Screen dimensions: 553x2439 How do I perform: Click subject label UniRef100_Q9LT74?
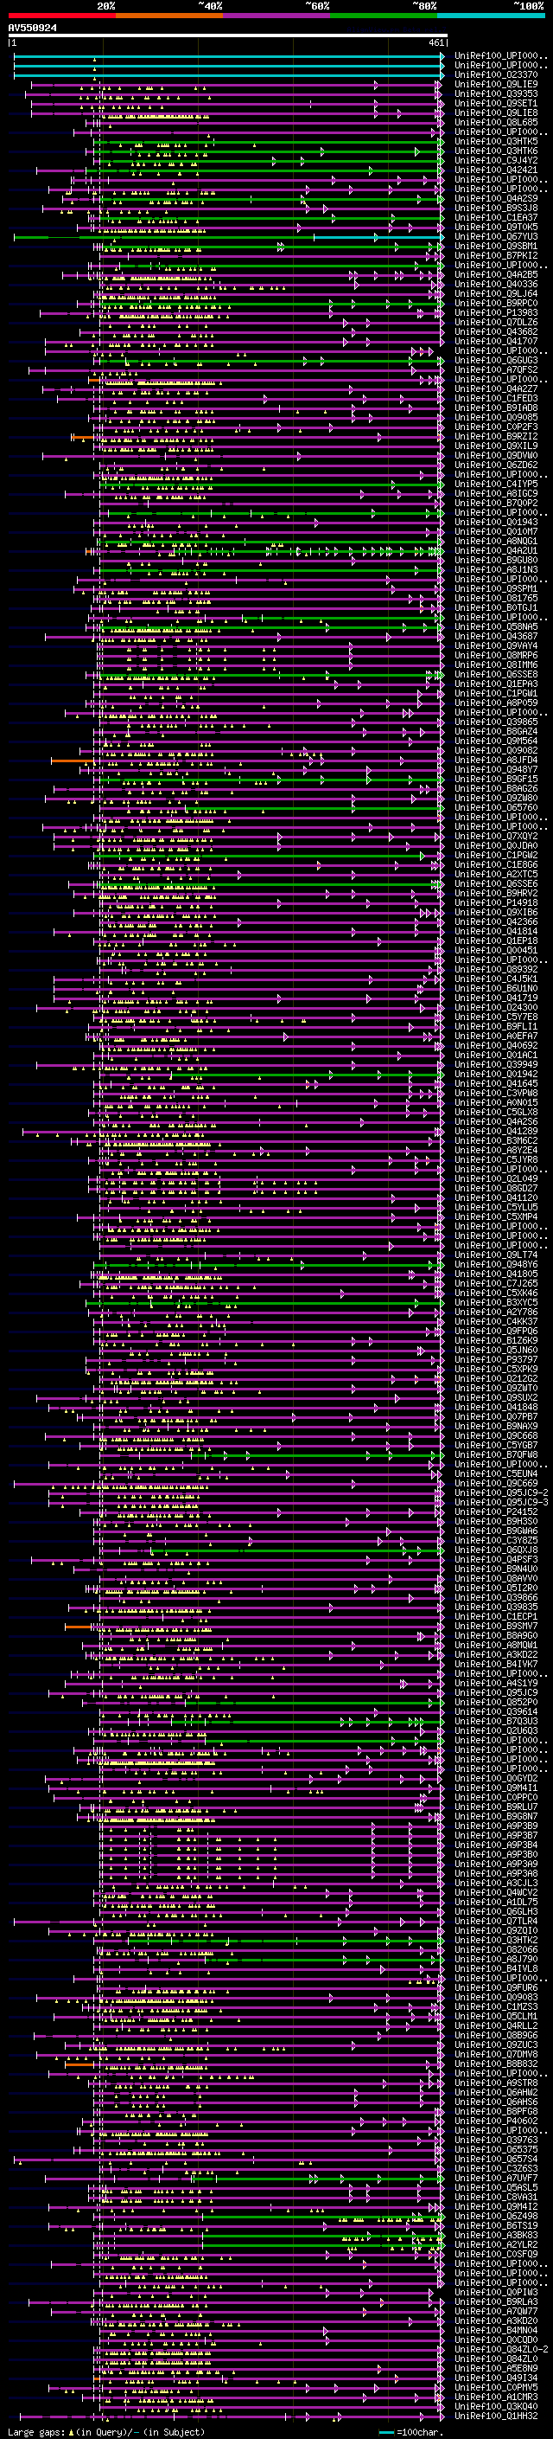(496, 1255)
